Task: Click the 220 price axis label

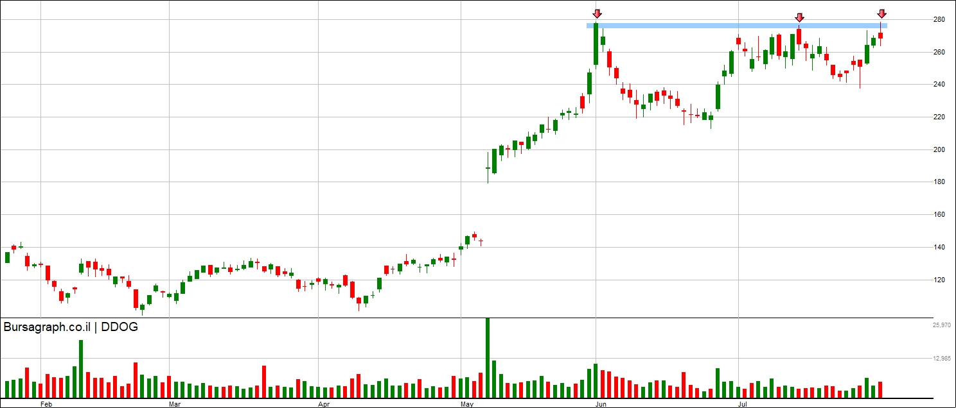Action: coord(939,117)
